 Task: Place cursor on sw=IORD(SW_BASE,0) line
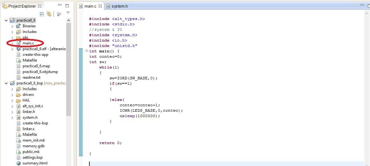(x=133, y=78)
